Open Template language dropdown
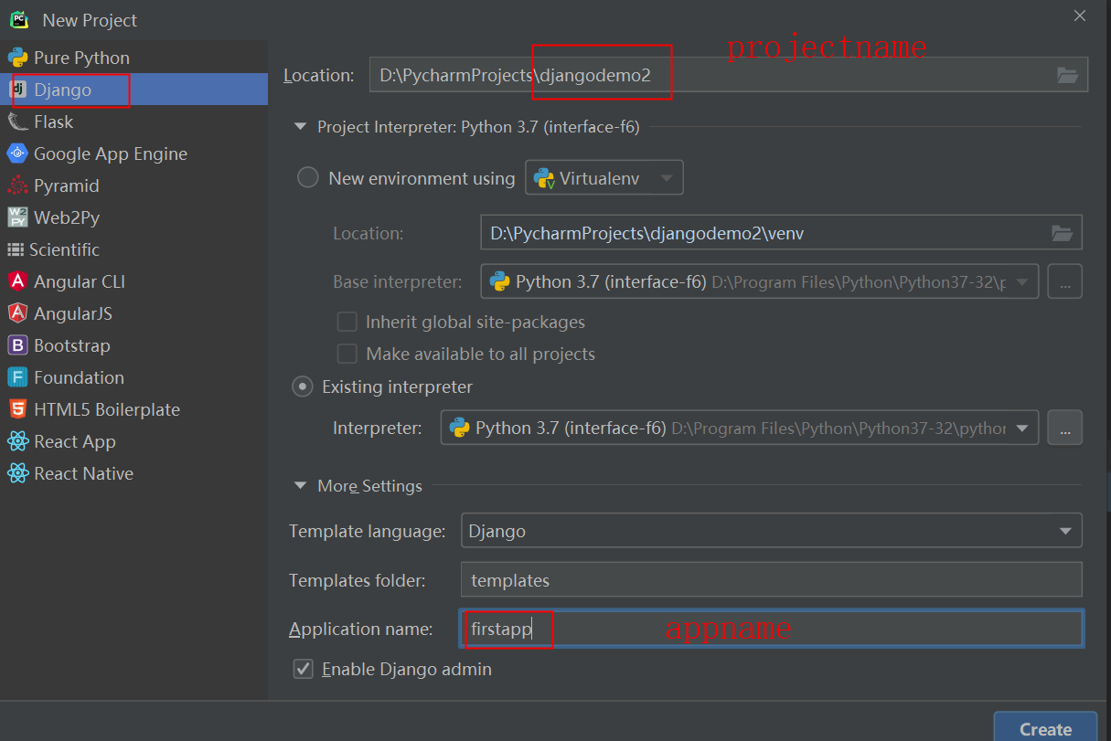The image size is (1111, 741). coord(772,531)
